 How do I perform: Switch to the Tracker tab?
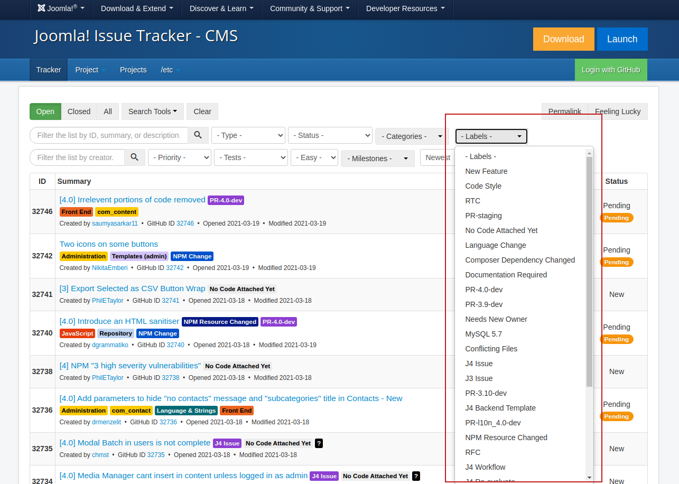(x=49, y=70)
